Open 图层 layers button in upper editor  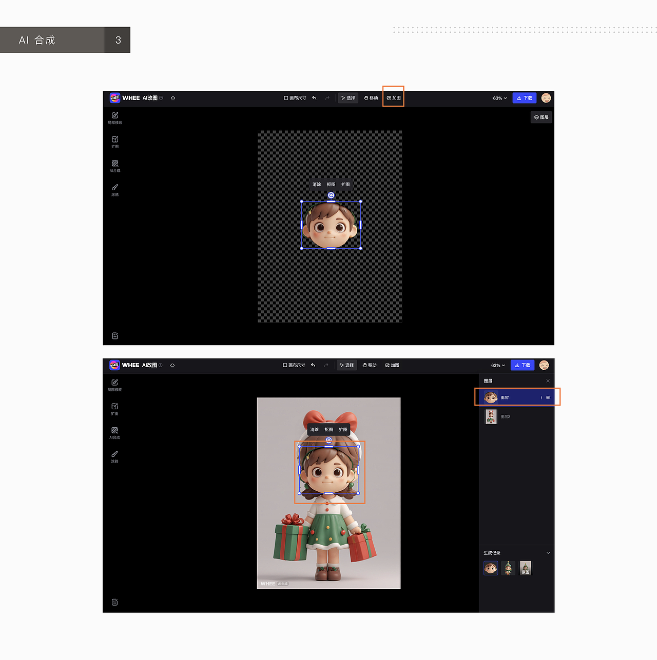542,117
